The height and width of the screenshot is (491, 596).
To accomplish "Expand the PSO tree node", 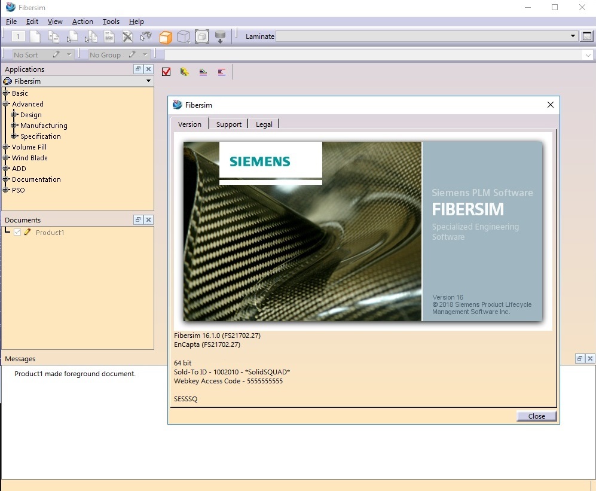I will pyautogui.click(x=6, y=190).
